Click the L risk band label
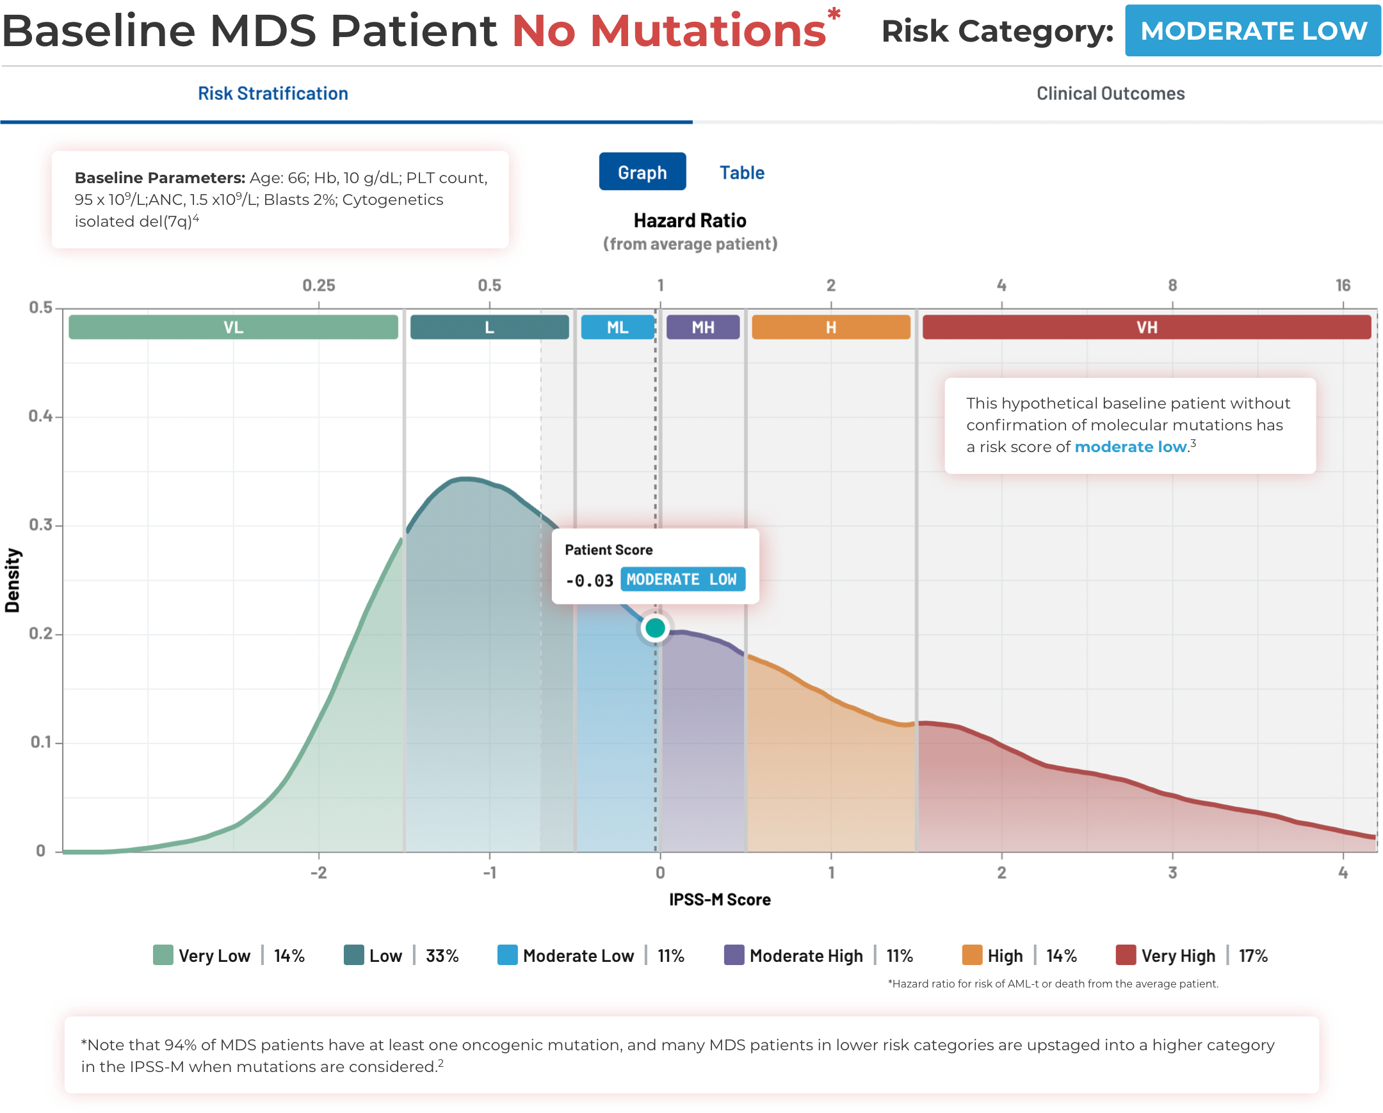This screenshot has height=1113, width=1383. 489,327
